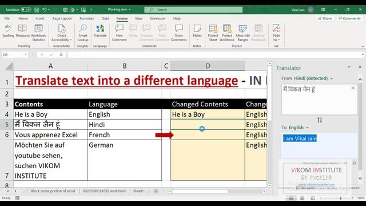366x206 pixels.
Task: Click the Translate ribbon button
Action: 100,31
